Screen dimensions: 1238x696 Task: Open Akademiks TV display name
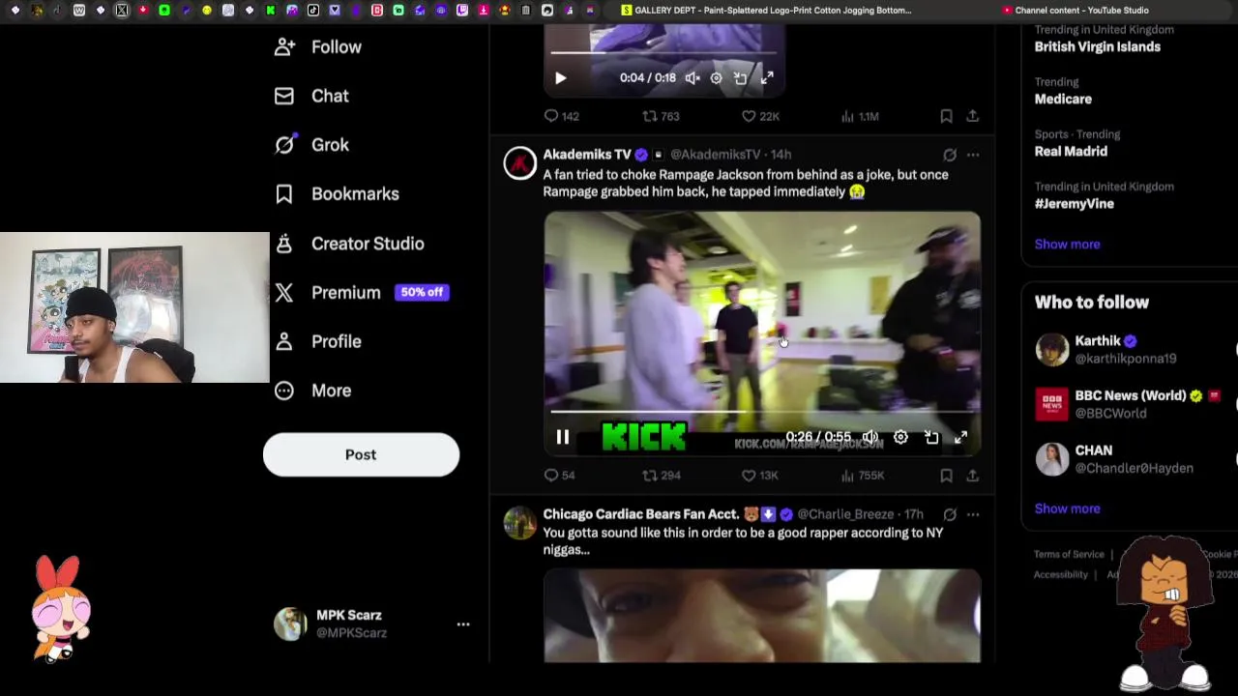(x=587, y=155)
